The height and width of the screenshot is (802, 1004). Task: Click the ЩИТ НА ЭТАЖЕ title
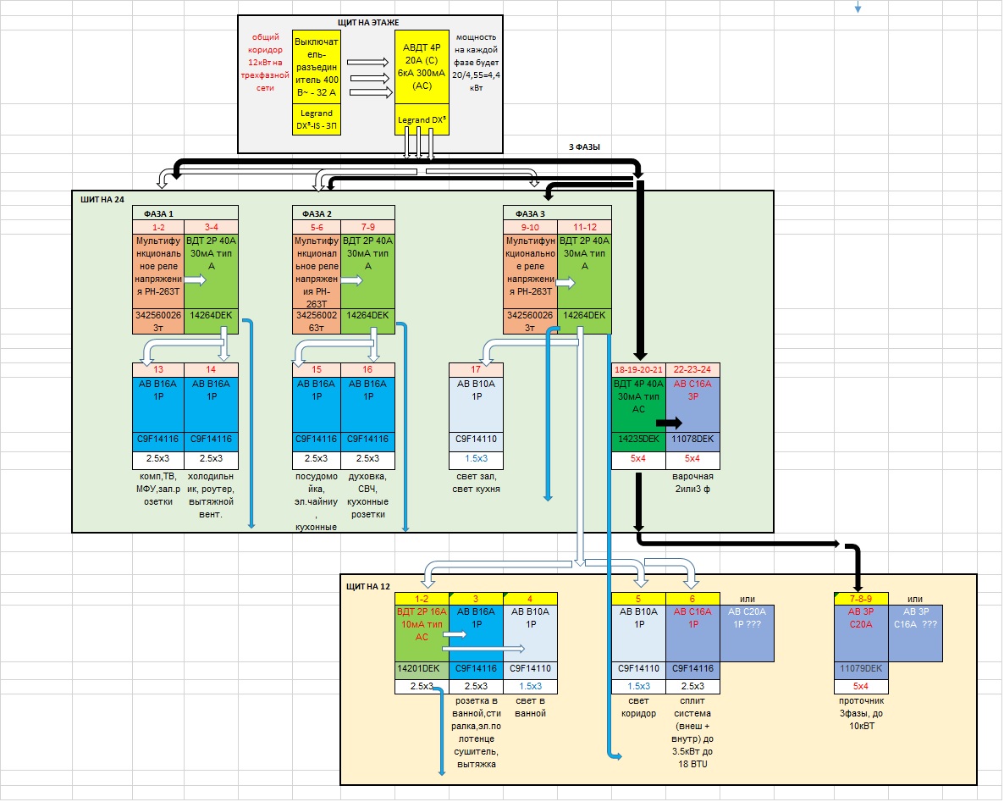pyautogui.click(x=370, y=21)
